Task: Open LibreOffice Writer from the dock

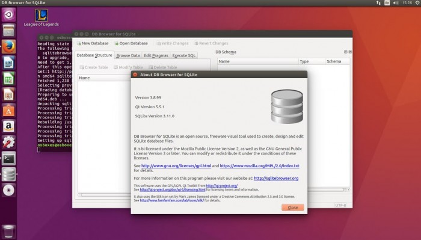Action: click(8, 63)
